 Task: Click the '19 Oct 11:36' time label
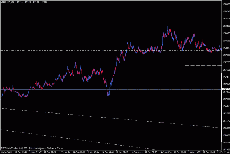tap(209, 153)
